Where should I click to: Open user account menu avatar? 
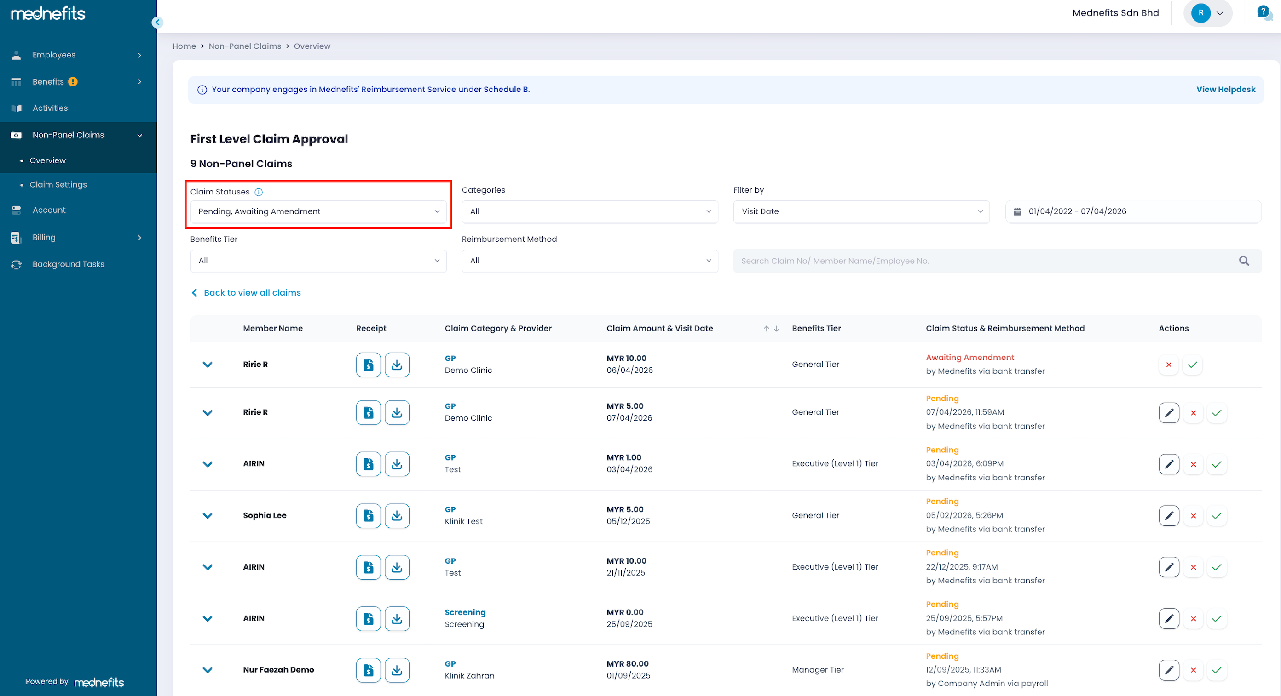[1200, 13]
